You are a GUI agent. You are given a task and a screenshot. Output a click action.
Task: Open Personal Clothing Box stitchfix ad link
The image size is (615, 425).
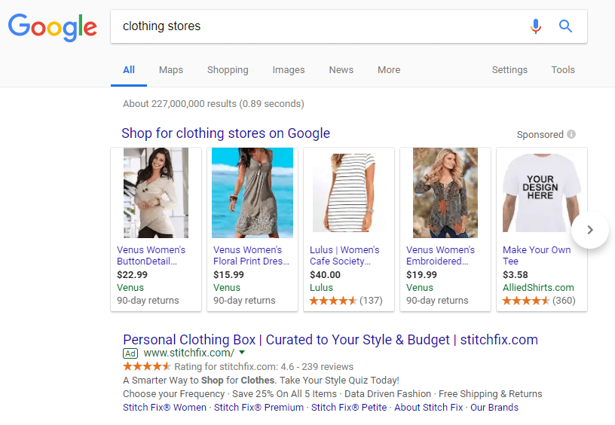[x=330, y=339]
